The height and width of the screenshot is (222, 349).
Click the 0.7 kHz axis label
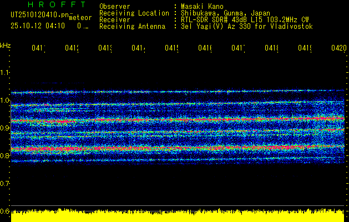tap(5, 183)
